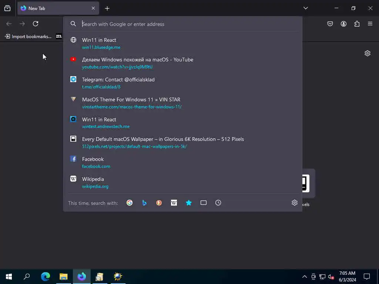Open the taskbar clock and date
The width and height of the screenshot is (379, 284).
[x=347, y=277]
